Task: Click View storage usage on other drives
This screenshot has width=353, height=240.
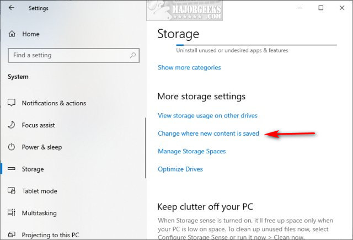Action: (207, 116)
